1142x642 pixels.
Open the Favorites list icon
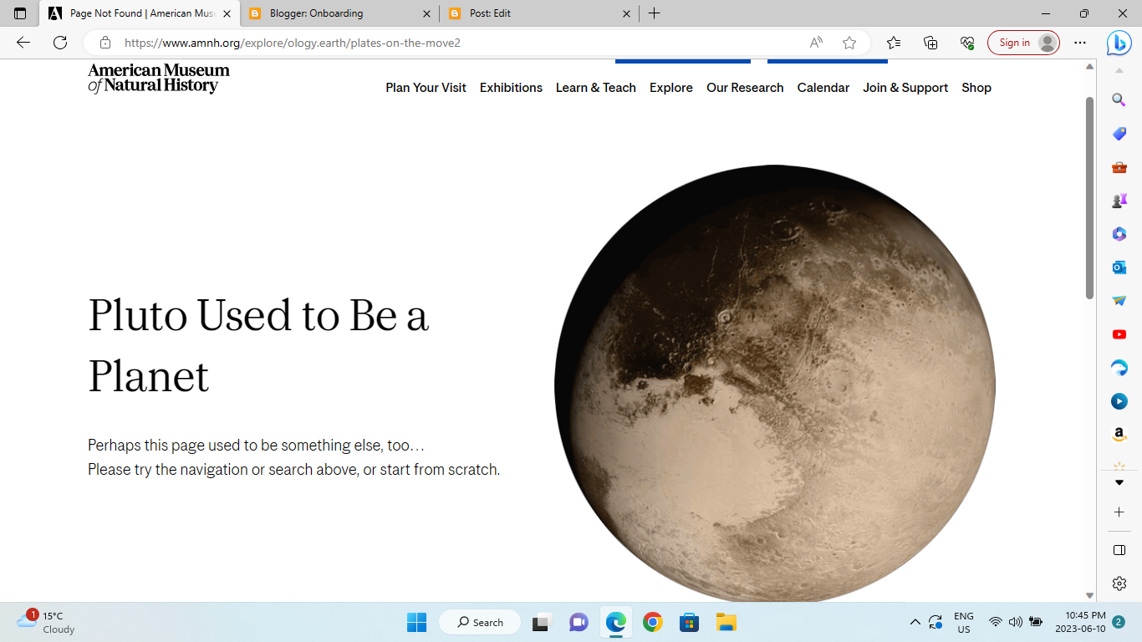click(894, 43)
